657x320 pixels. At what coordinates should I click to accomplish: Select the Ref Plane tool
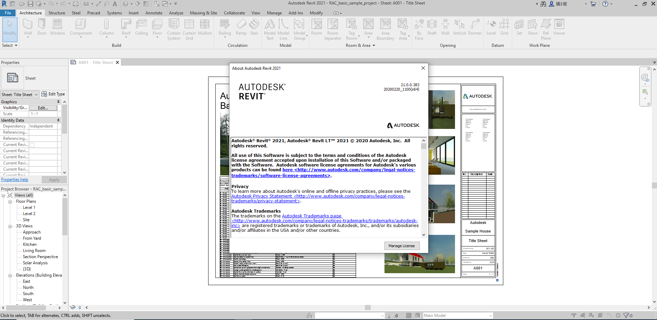(546, 29)
